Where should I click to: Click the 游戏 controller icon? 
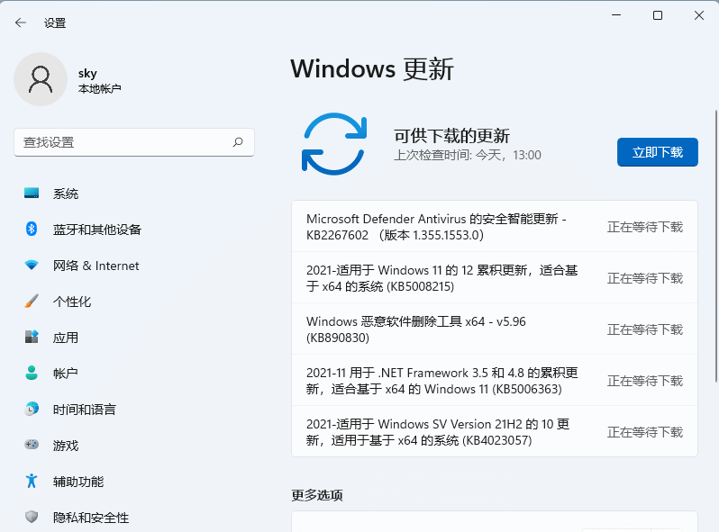32,446
